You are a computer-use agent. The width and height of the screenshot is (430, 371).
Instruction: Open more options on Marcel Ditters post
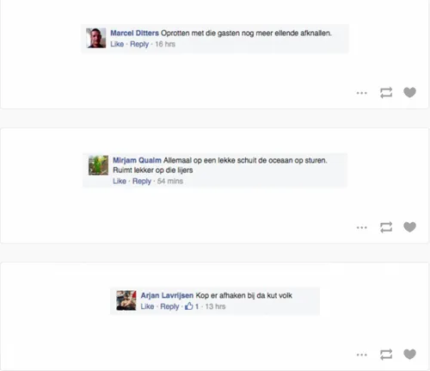362,93
